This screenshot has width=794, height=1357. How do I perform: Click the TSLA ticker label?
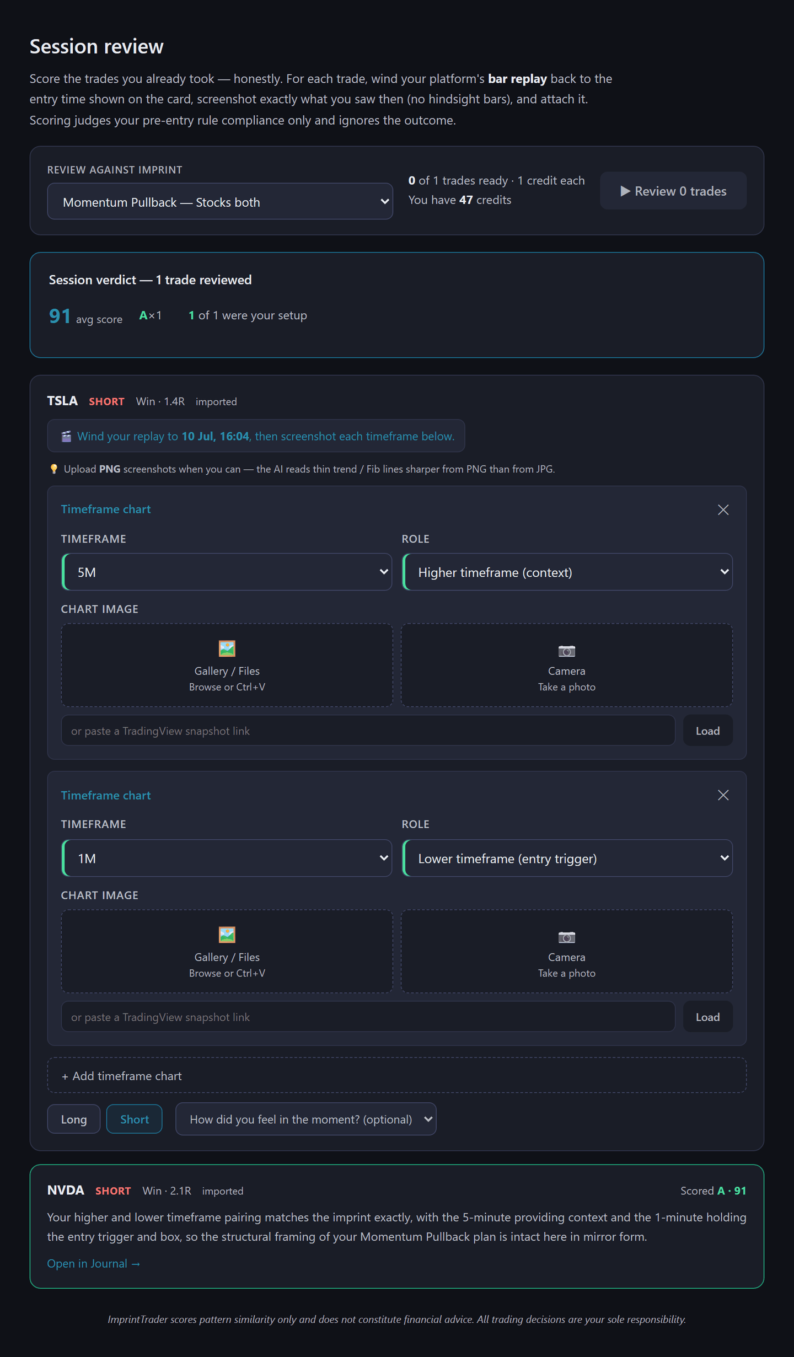[x=62, y=401]
